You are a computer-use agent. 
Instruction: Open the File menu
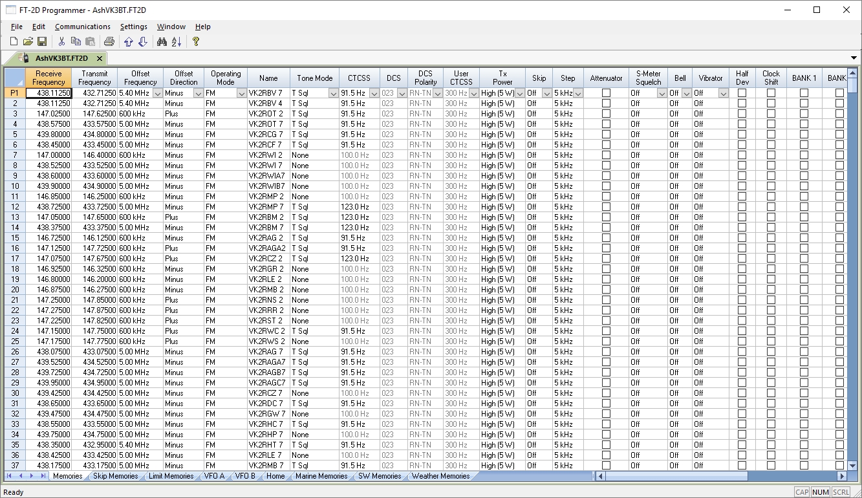pyautogui.click(x=17, y=27)
